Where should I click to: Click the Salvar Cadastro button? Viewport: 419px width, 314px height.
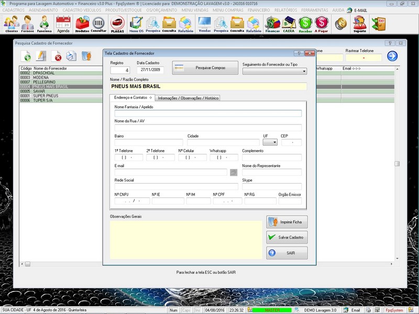point(286,237)
